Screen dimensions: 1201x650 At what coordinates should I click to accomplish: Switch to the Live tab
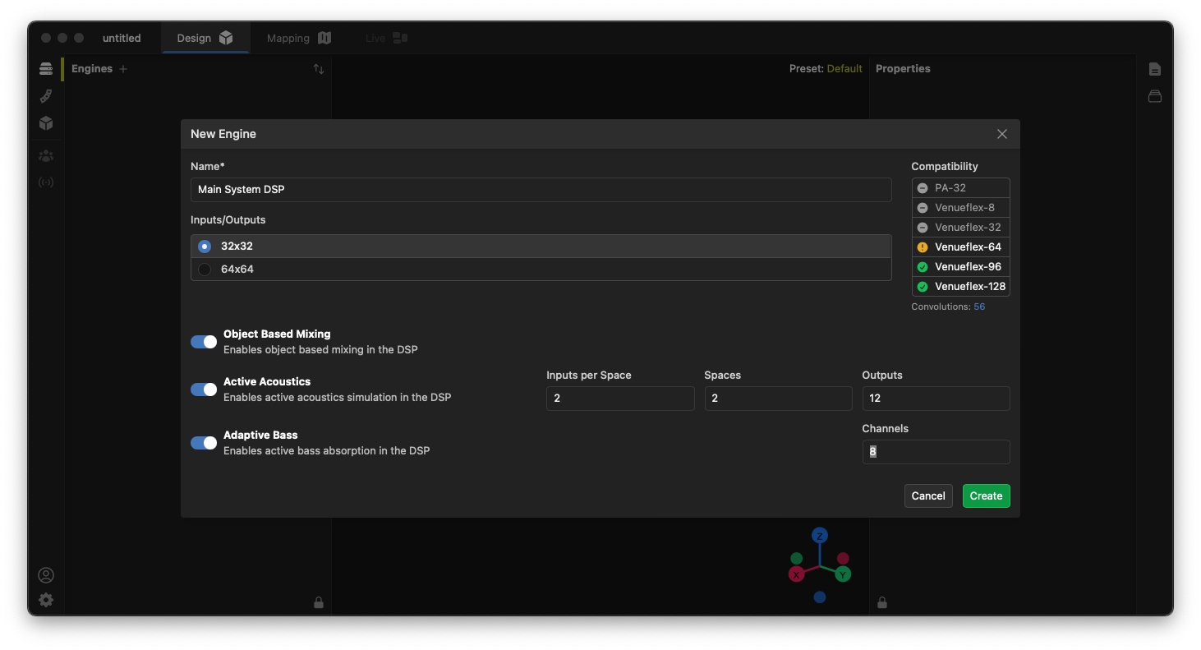pos(386,38)
